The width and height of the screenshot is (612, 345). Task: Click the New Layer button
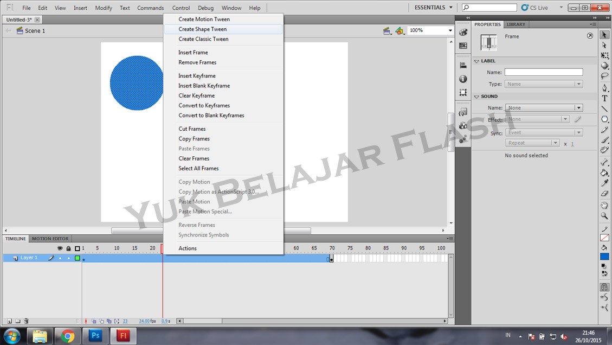[x=10, y=321]
